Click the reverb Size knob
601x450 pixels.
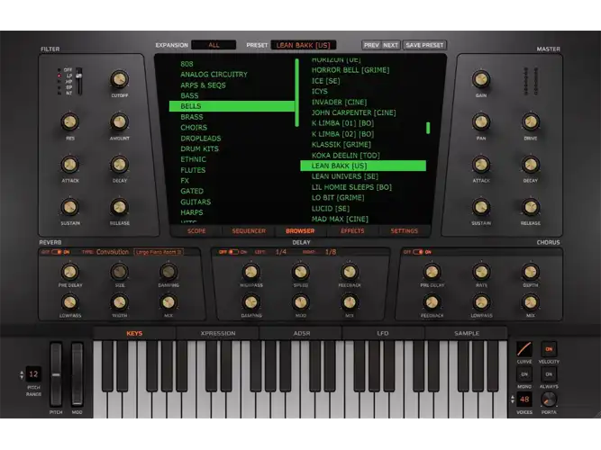[x=119, y=272]
